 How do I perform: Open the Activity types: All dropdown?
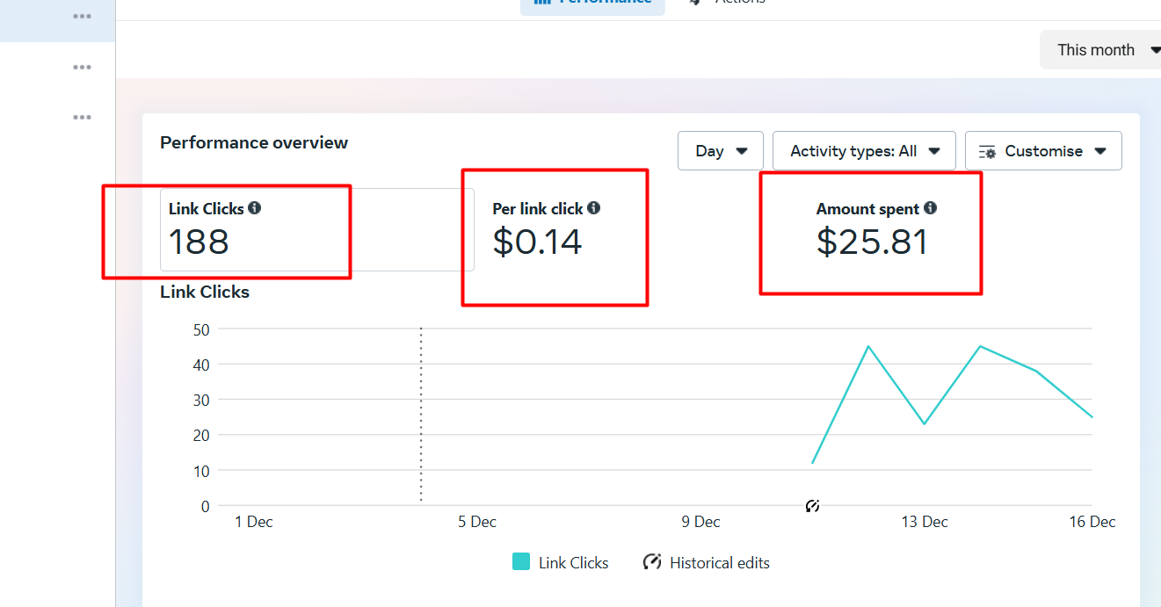pyautogui.click(x=864, y=151)
